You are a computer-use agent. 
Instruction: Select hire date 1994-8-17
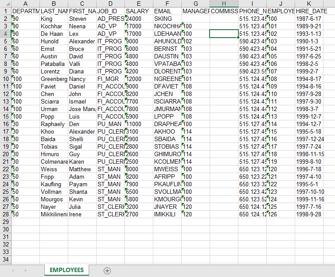tap(309, 79)
